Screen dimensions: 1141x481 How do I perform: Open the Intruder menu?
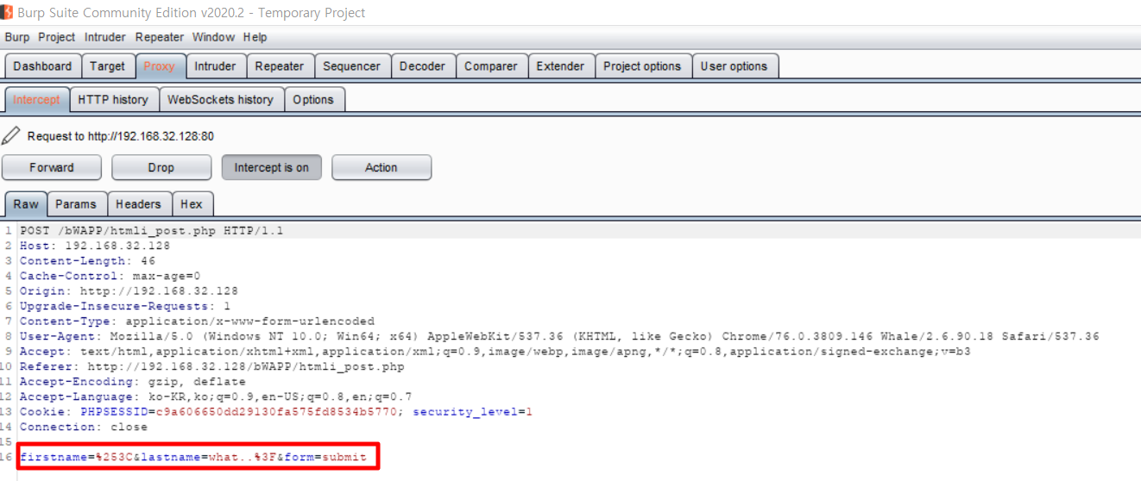click(105, 37)
